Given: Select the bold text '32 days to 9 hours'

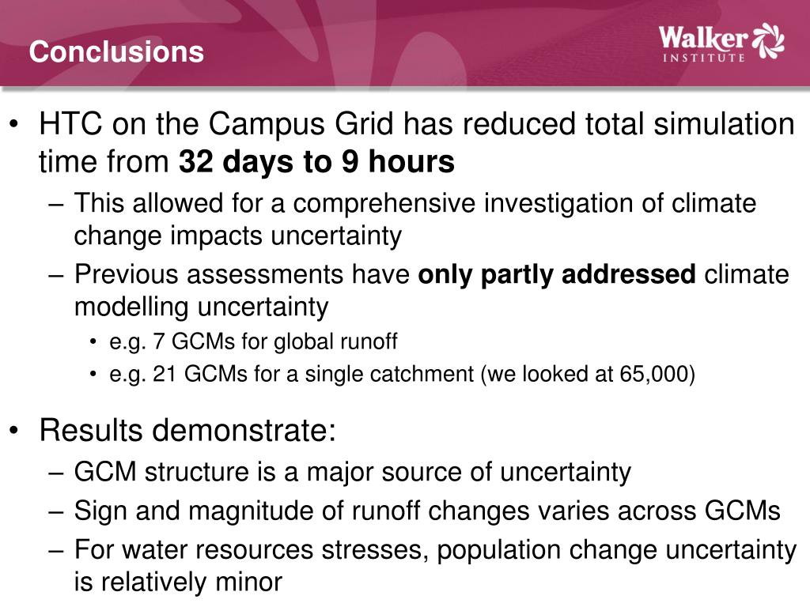Looking at the screenshot, I should coord(316,161).
